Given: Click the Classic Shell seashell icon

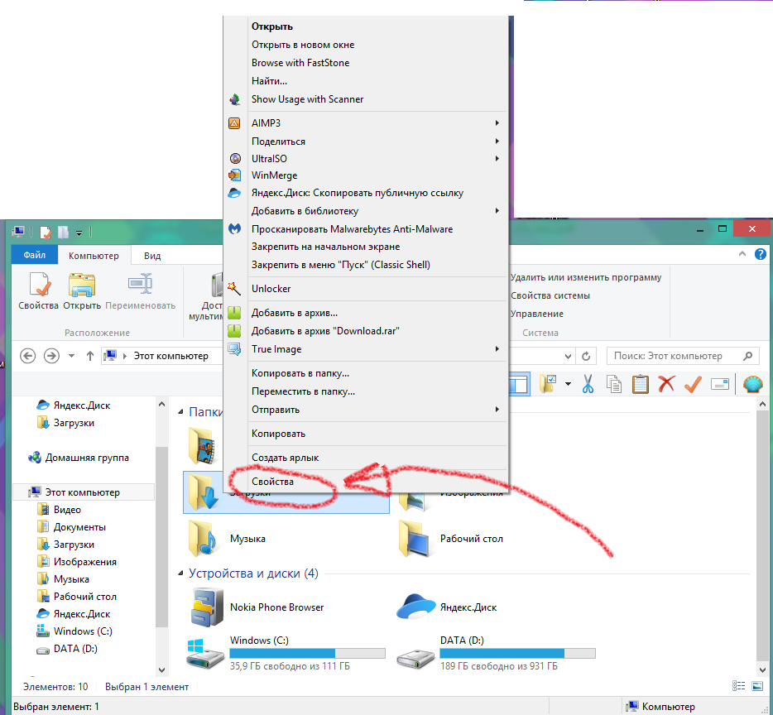Looking at the screenshot, I should point(751,384).
